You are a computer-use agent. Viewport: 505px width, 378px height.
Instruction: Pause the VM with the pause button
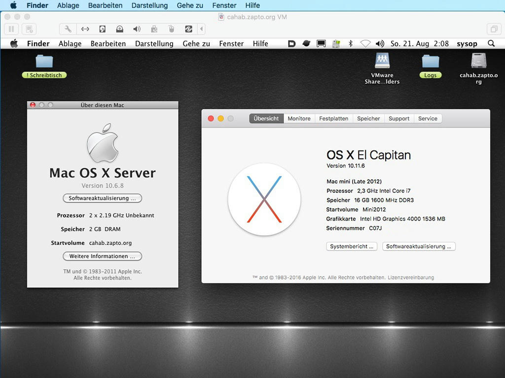[11, 29]
